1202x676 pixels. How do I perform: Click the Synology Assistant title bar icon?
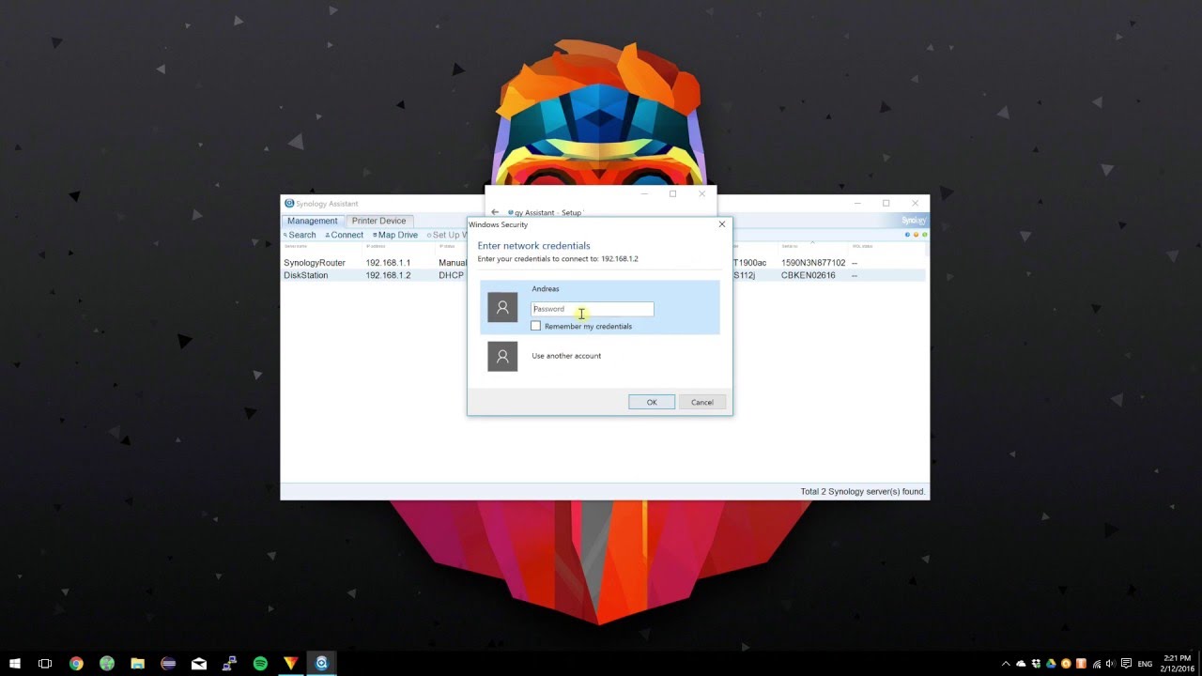point(289,204)
